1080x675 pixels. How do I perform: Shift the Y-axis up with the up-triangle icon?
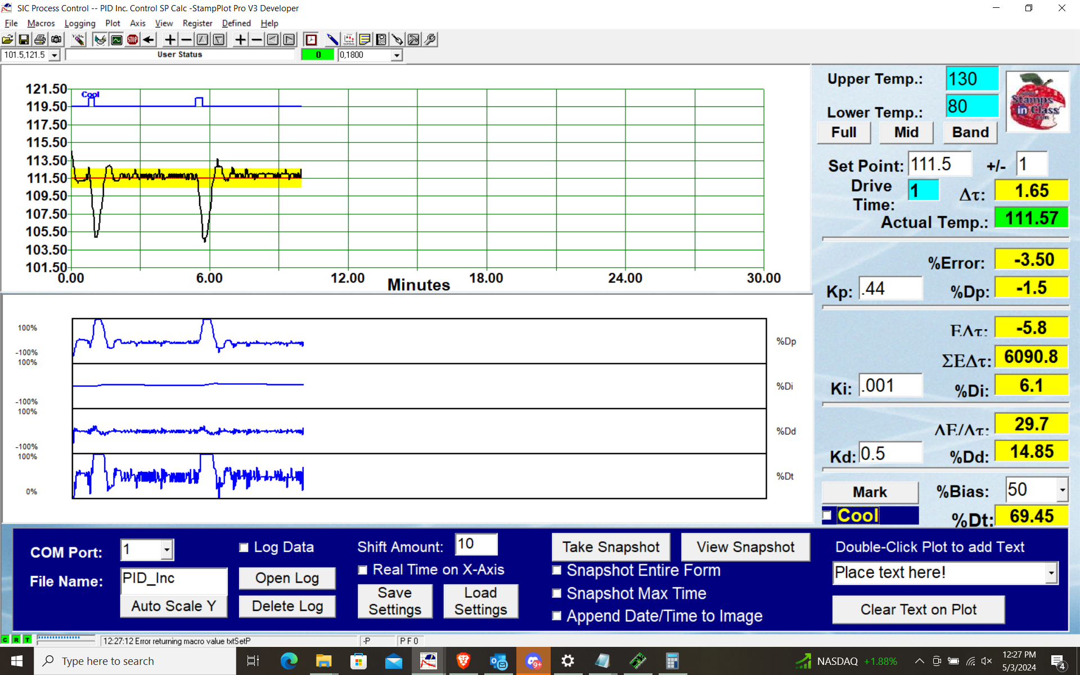coord(202,39)
